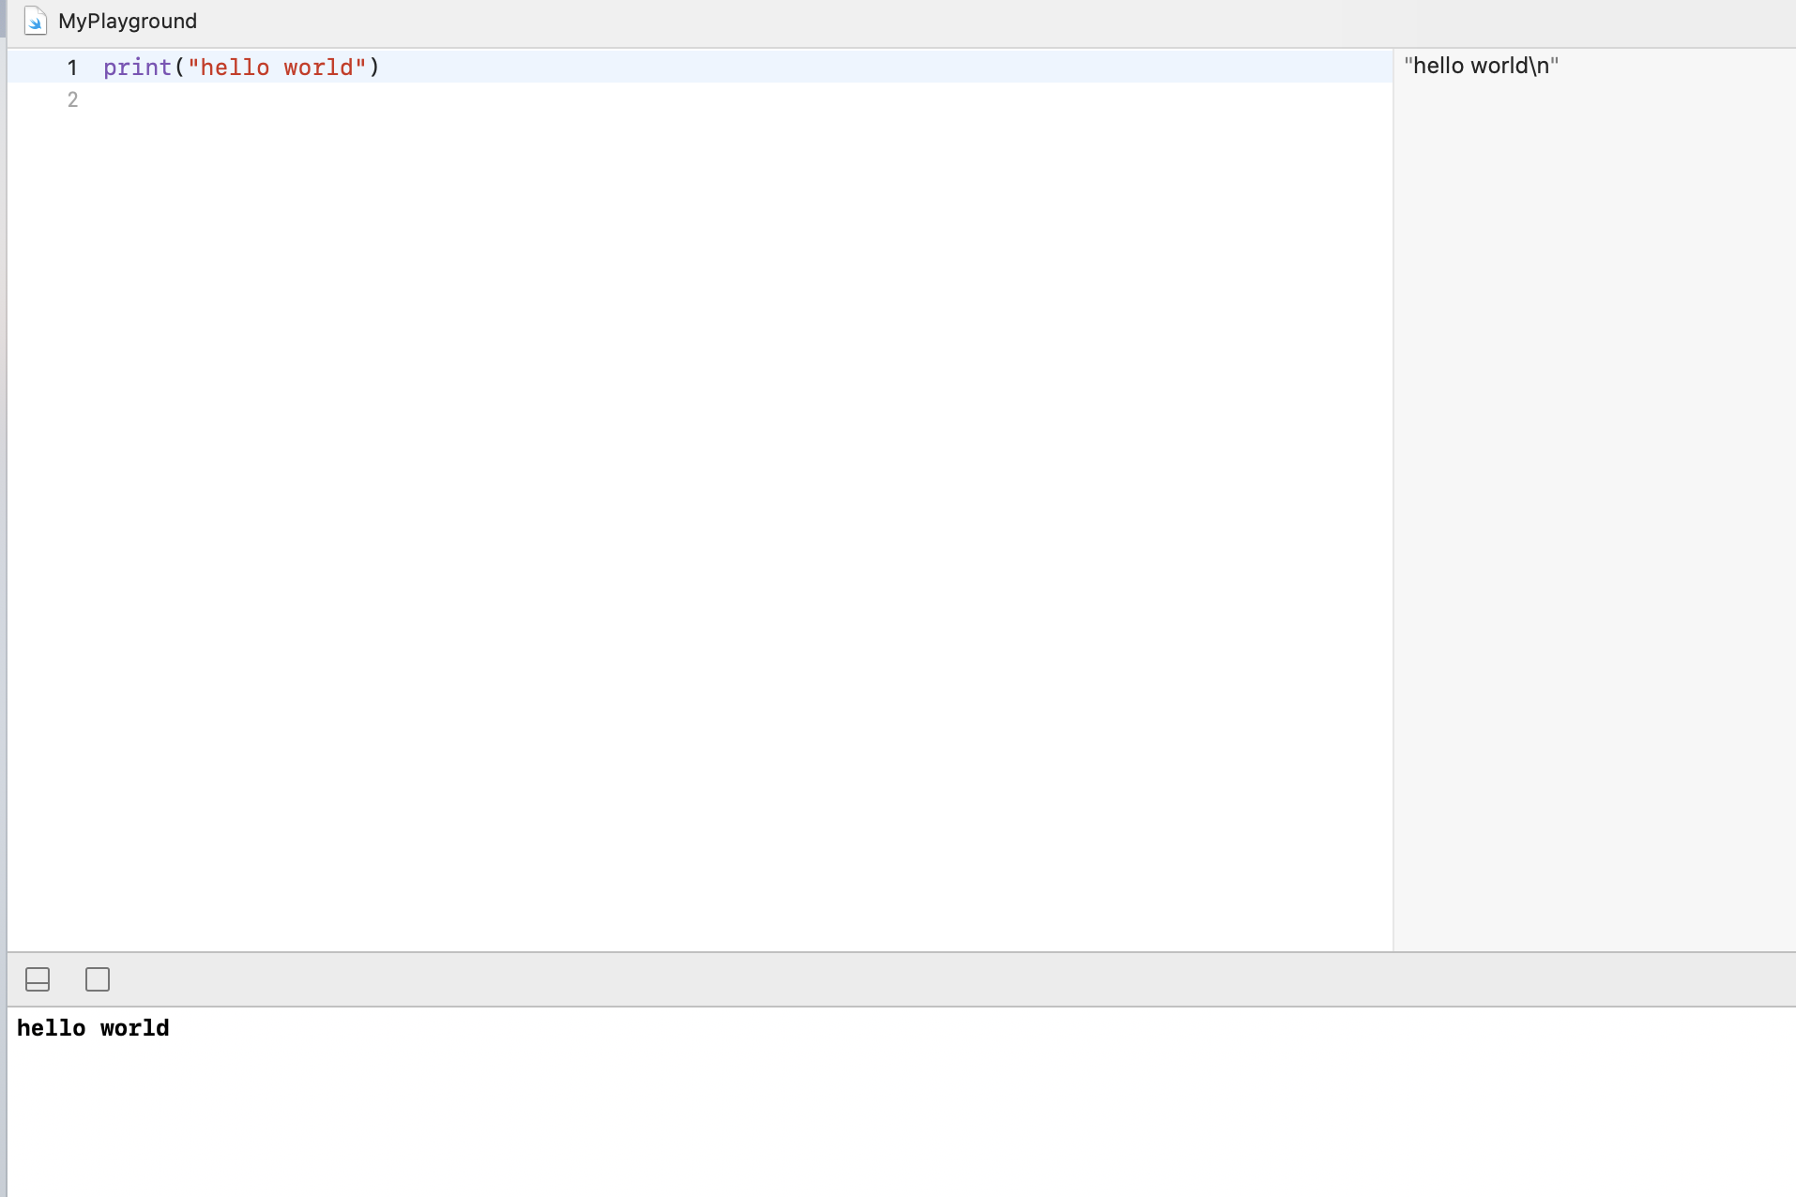Click the Swift playground file icon

click(35, 21)
